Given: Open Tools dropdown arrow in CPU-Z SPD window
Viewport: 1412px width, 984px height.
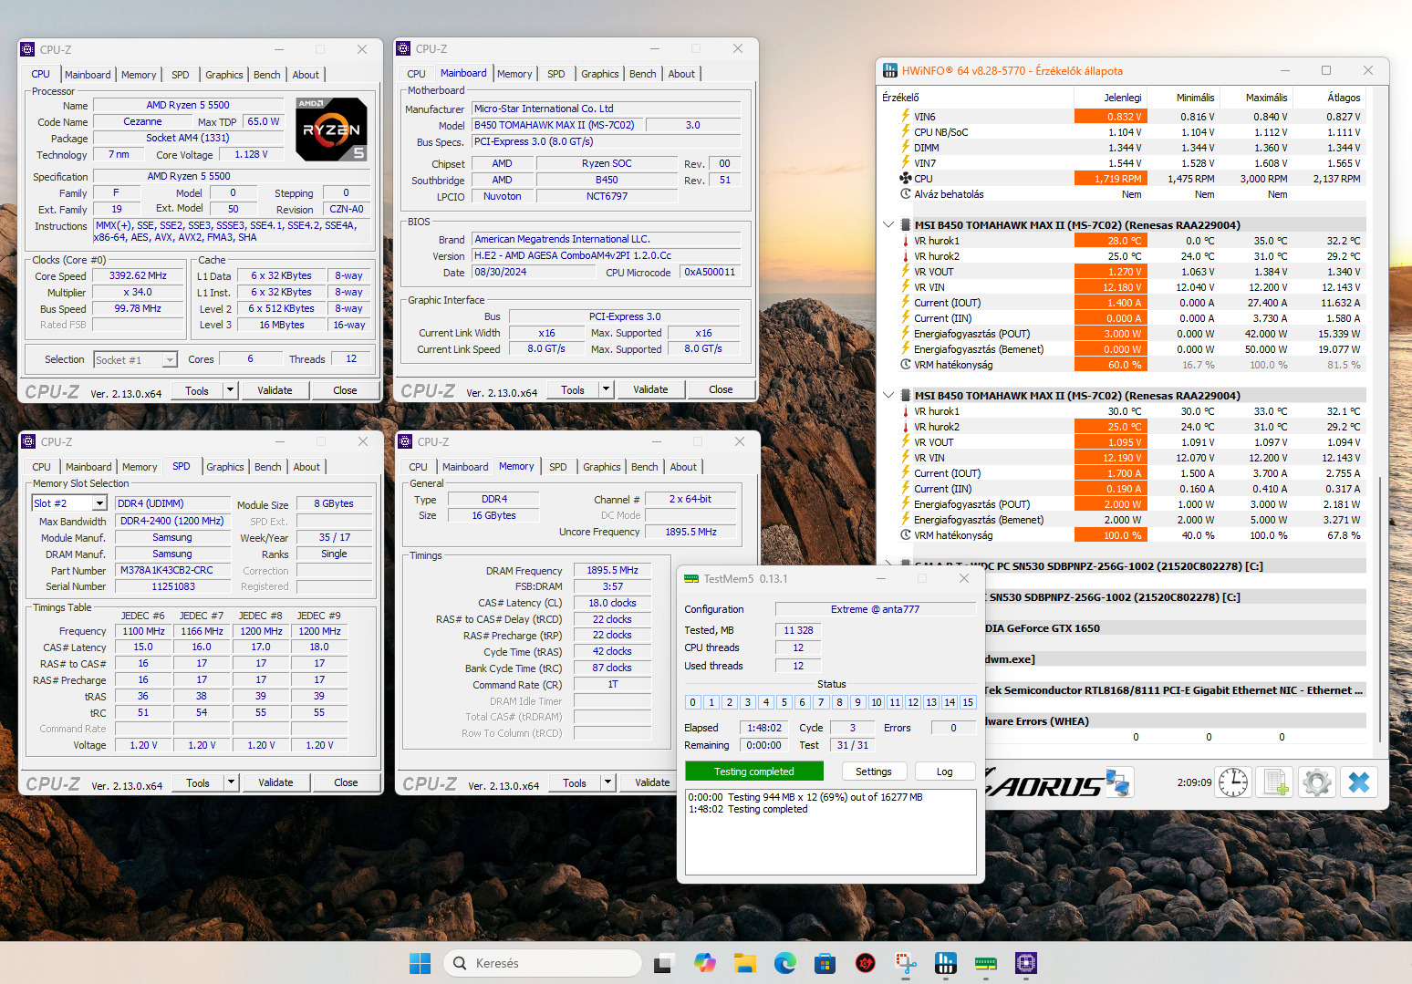Looking at the screenshot, I should point(231,782).
